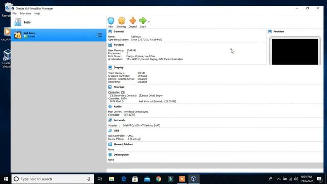This screenshot has height=184, width=327.
Task: Click the Audio section icon
Action: pyautogui.click(x=110, y=106)
